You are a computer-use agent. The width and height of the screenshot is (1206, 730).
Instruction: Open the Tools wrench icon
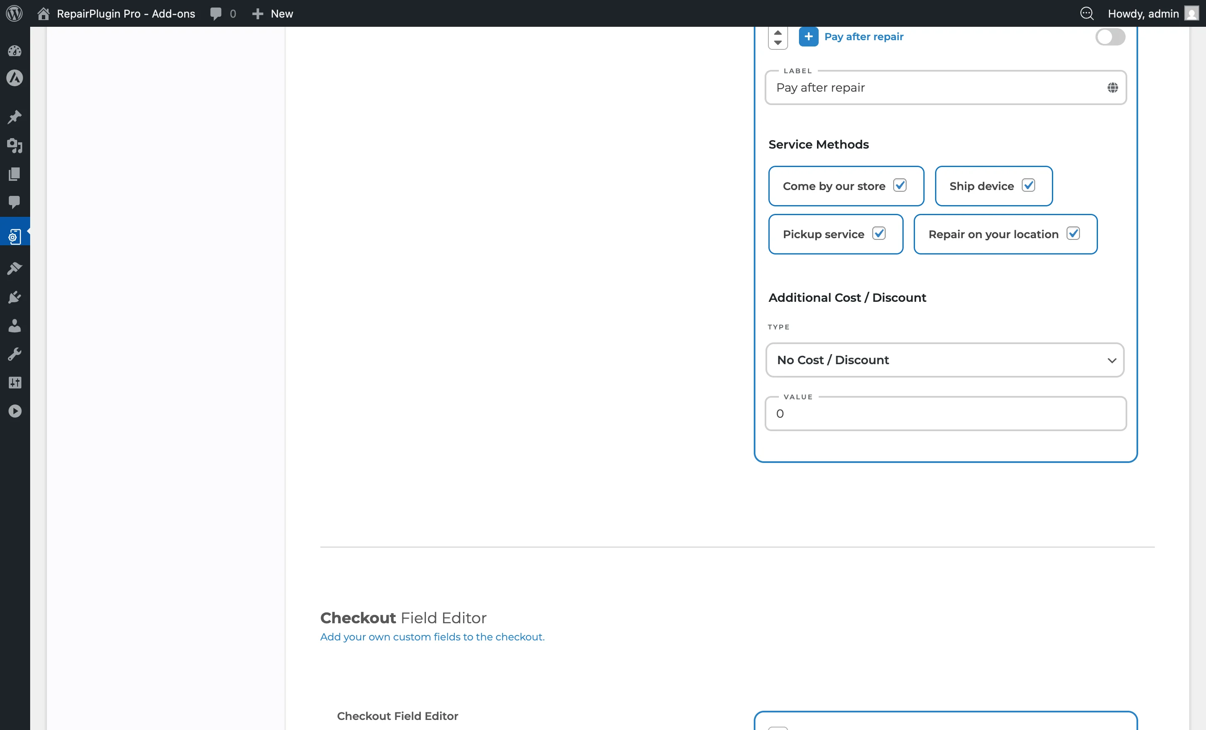tap(15, 354)
